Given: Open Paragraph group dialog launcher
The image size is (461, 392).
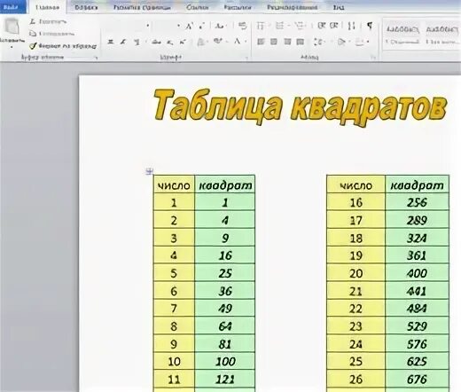Looking at the screenshot, I should [x=373, y=58].
